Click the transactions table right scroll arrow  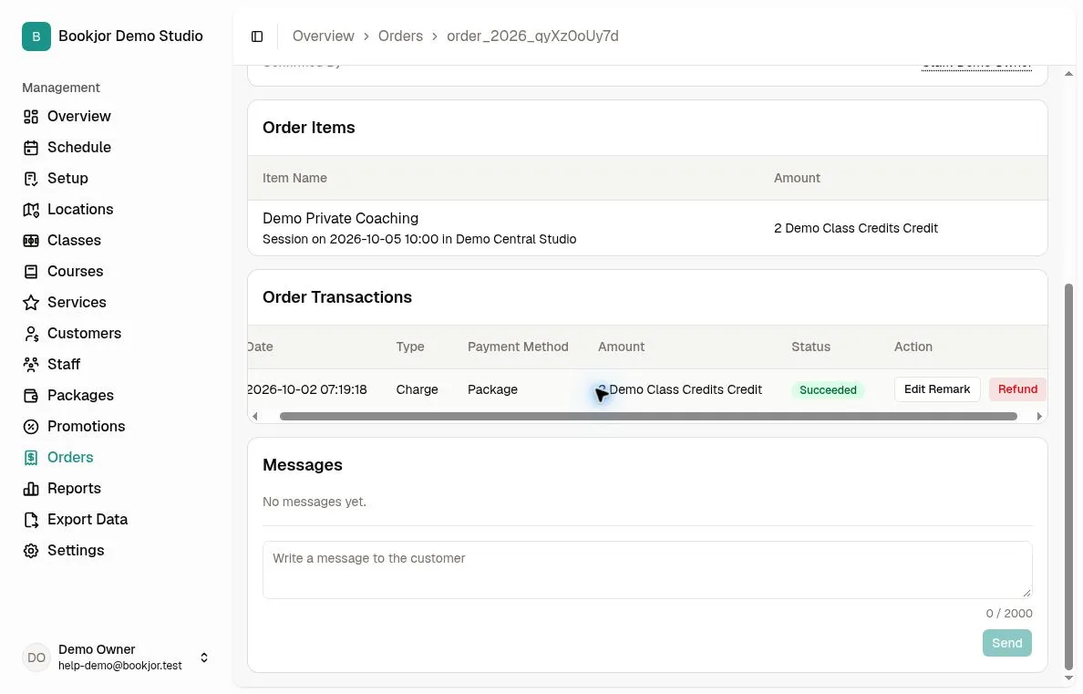point(1039,416)
